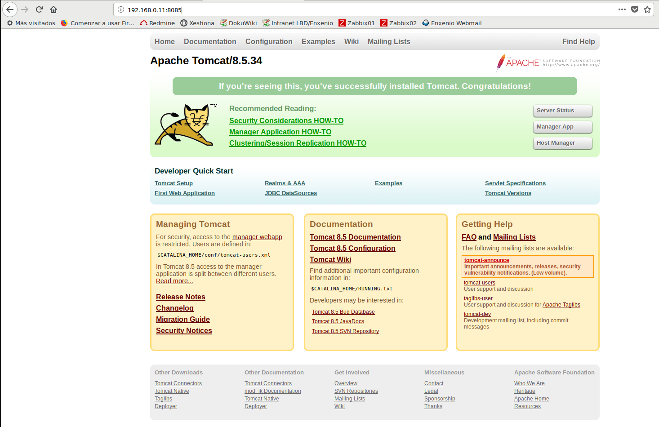Open the Enxenio Webmail bookmark

pyautogui.click(x=452, y=23)
